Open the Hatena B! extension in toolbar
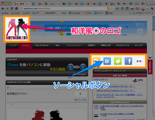The width and height of the screenshot is (155, 120). [117, 9]
